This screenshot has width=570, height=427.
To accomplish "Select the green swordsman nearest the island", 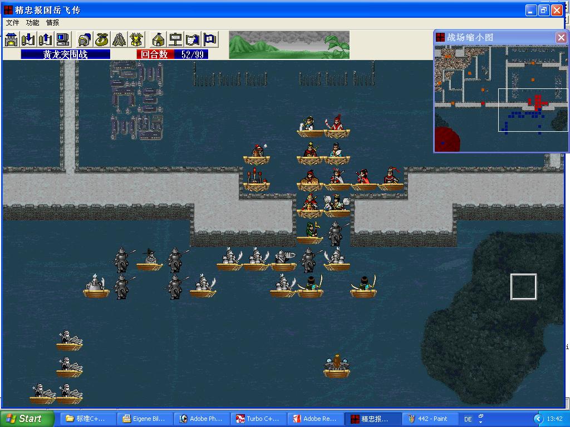I will 363,286.
